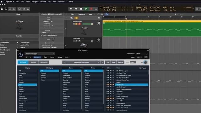
Task: Switch to the BROWSE tab
Action: pos(23,62)
